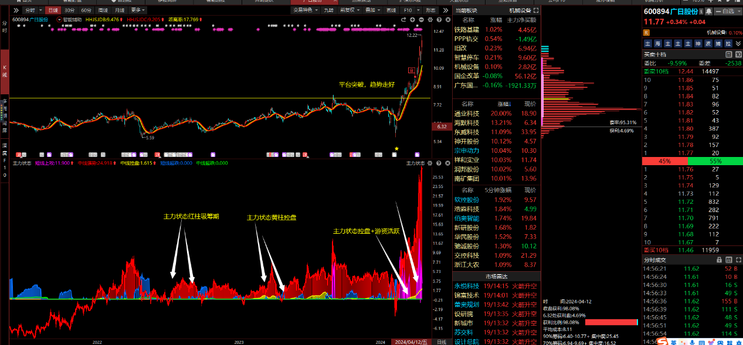Open the 主力状态 sub-chart help icon

(439, 163)
